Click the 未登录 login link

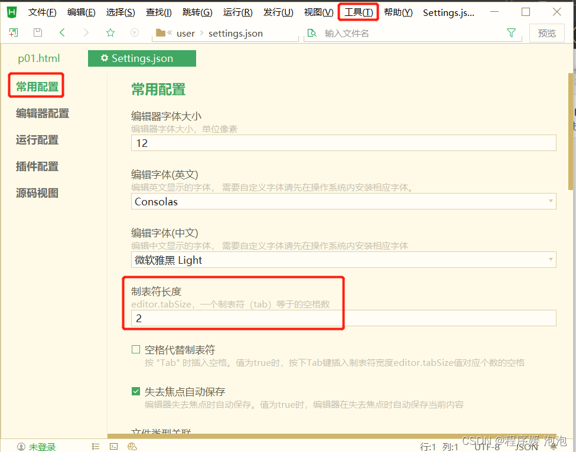click(x=43, y=447)
